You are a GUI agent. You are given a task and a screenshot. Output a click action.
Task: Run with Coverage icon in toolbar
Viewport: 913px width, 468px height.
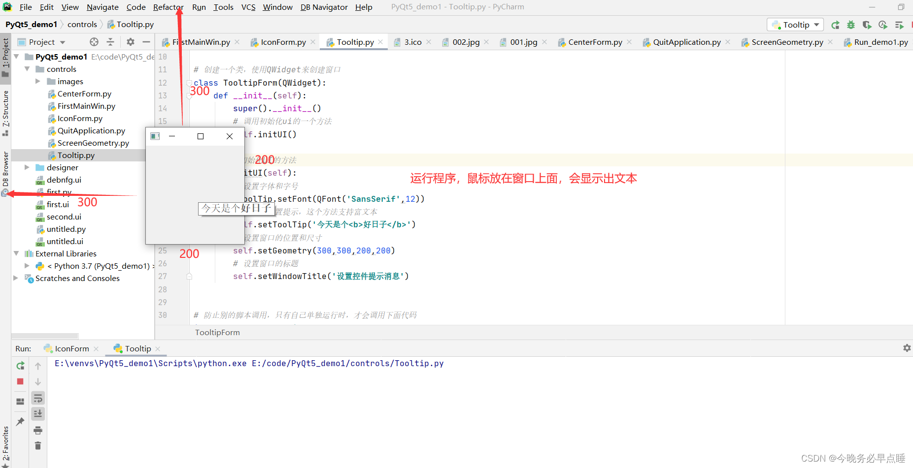tap(867, 25)
